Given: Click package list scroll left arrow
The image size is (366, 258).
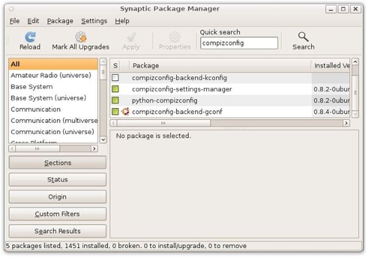Looking at the screenshot, I should [113, 123].
